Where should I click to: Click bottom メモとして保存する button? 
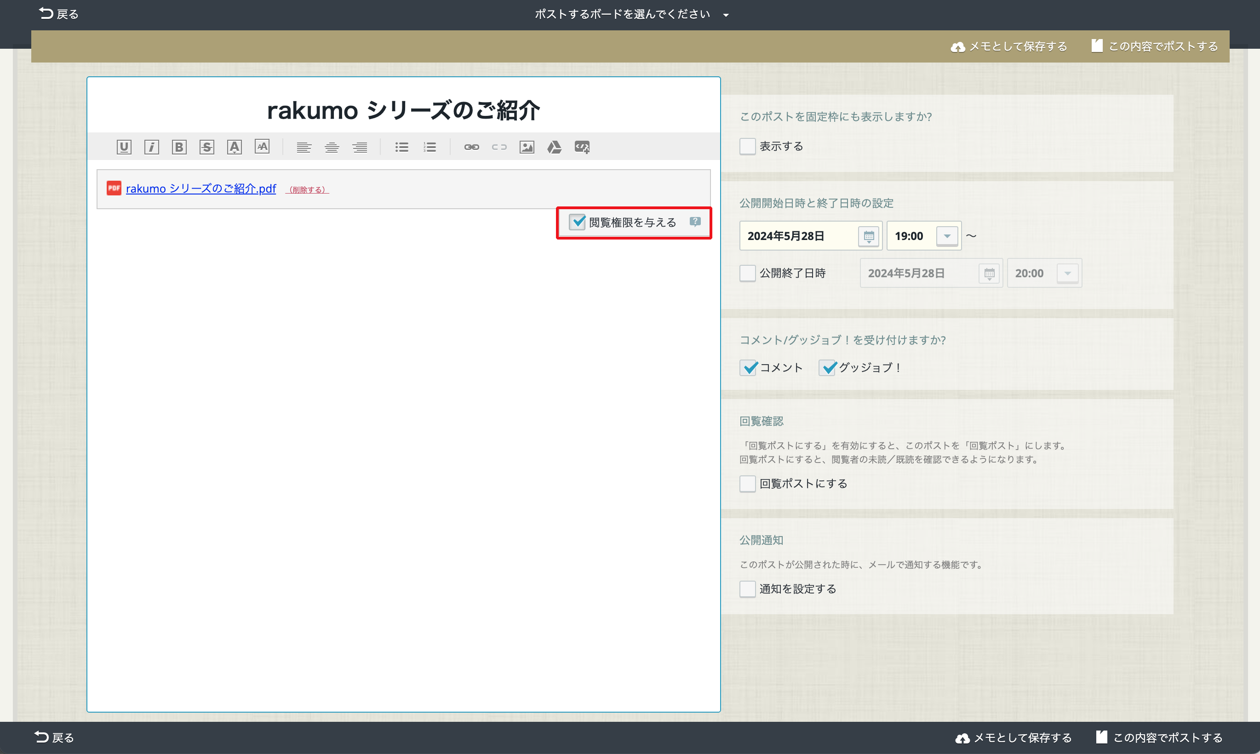pos(1013,737)
